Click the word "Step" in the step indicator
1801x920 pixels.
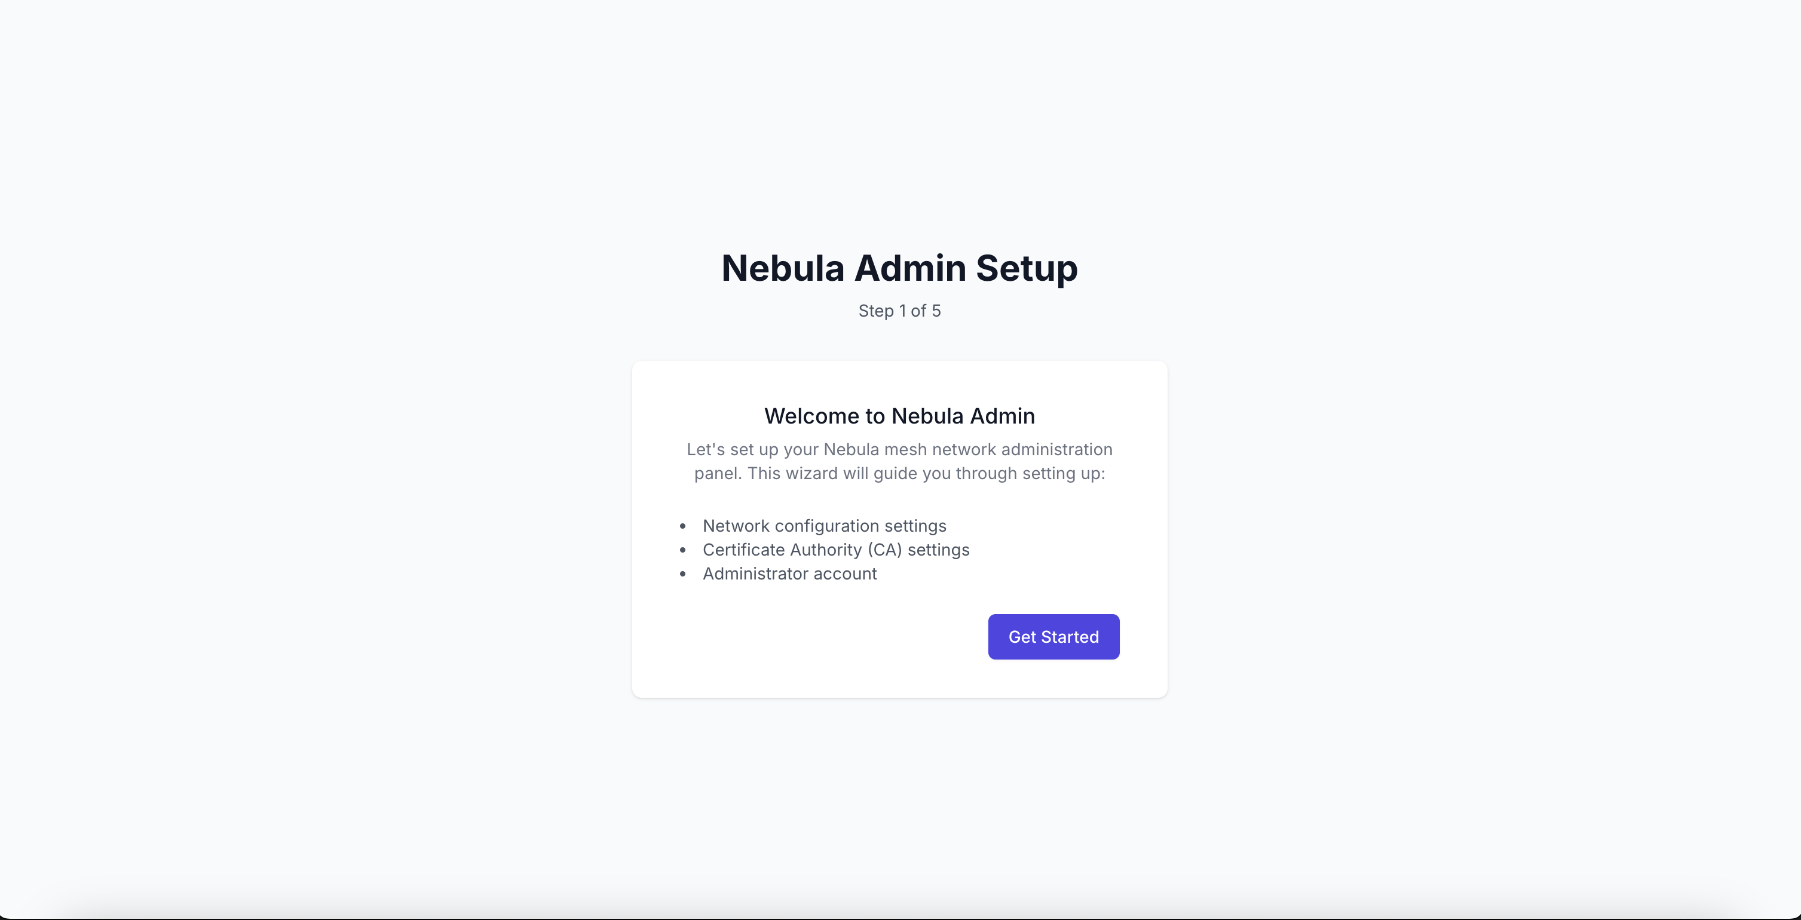click(x=875, y=311)
